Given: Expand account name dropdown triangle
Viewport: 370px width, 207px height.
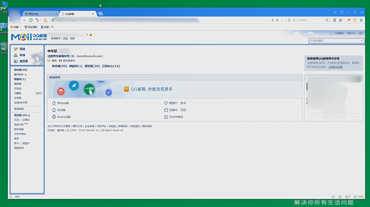Looking at the screenshot, I should [87, 35].
